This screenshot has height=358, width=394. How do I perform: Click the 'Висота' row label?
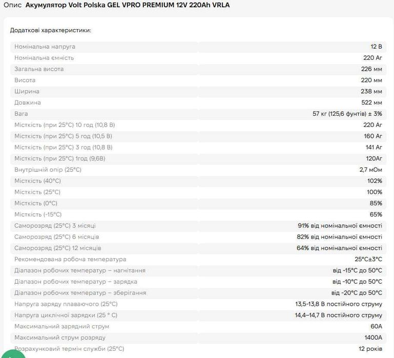25,80
